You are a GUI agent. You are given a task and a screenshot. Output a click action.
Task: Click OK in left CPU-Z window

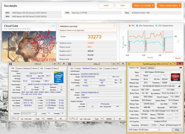pyautogui.click(x=61, y=119)
